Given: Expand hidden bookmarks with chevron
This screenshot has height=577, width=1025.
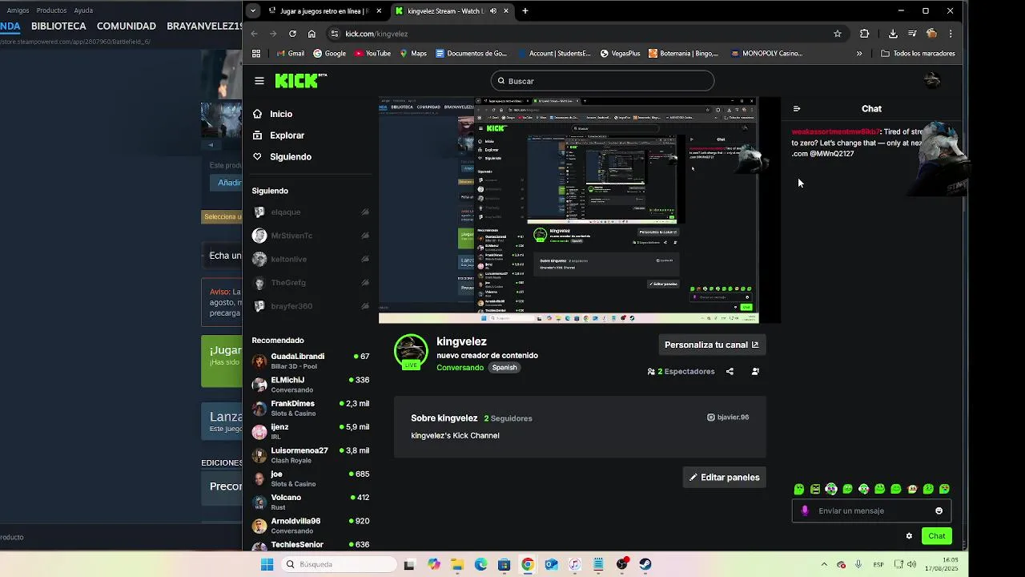Looking at the screenshot, I should click(859, 54).
